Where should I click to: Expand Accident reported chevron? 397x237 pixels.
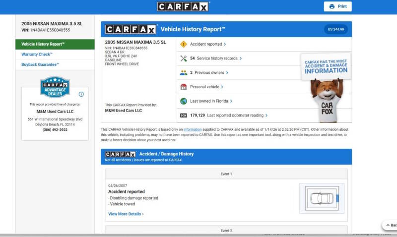(x=225, y=44)
